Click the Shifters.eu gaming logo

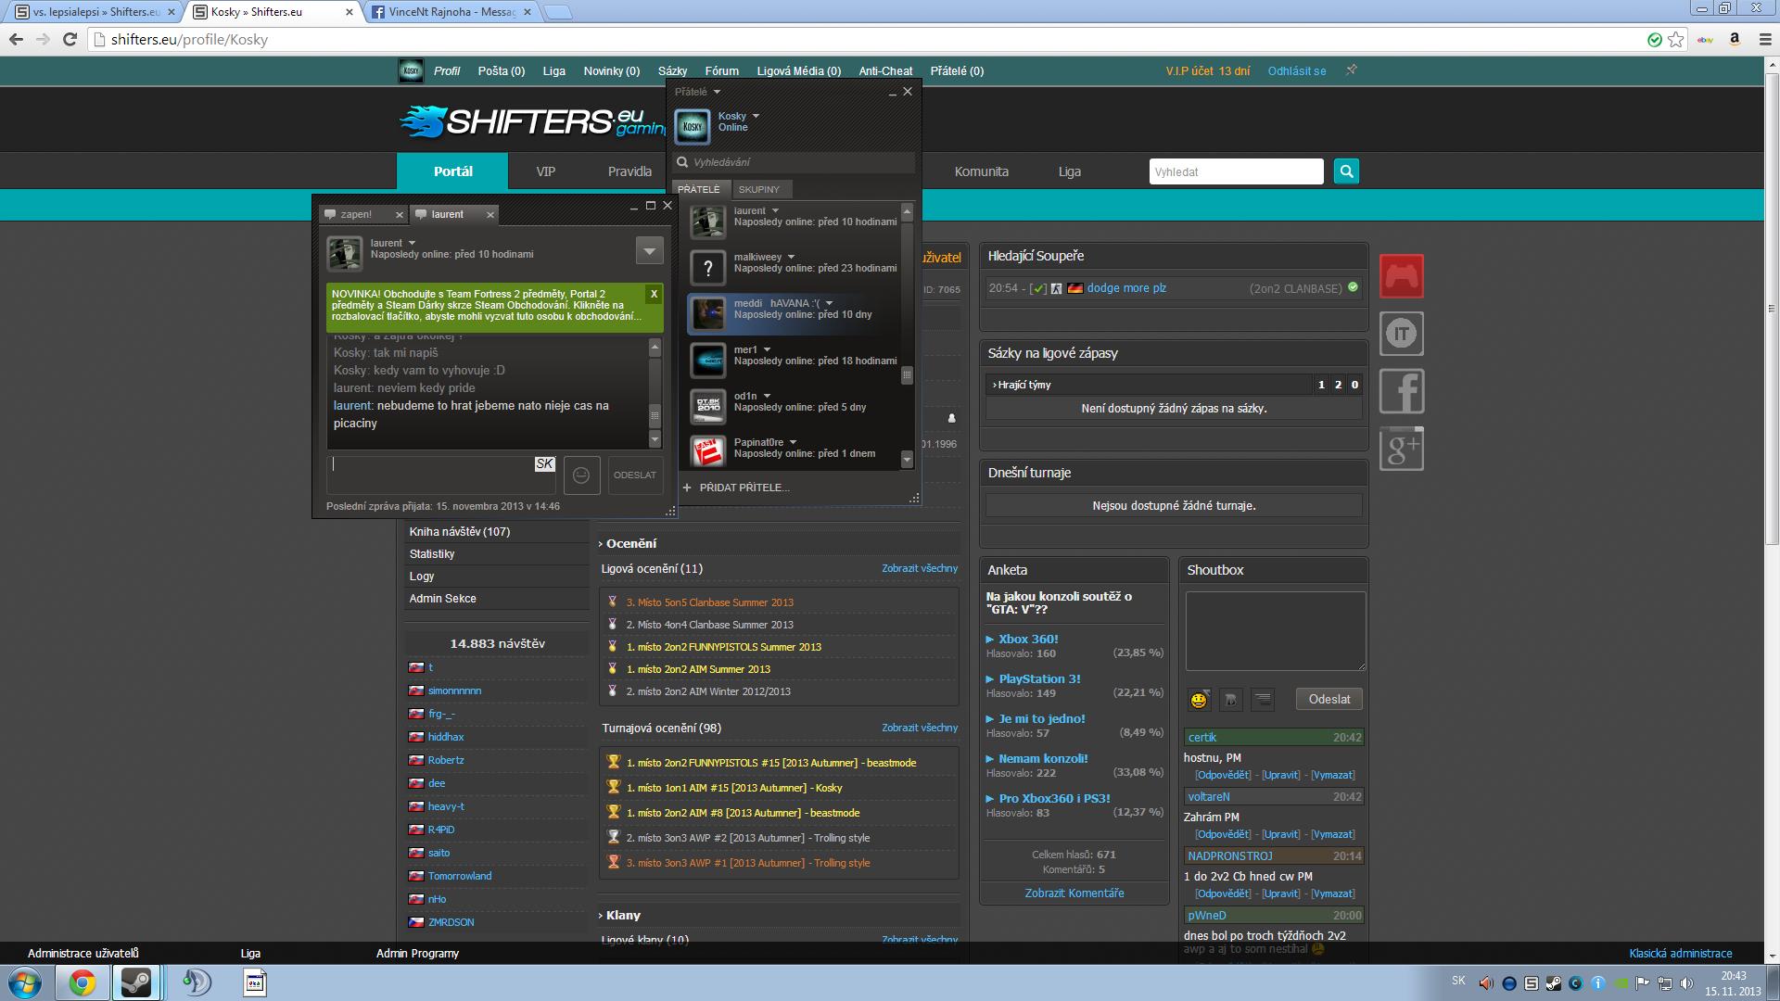pos(532,121)
